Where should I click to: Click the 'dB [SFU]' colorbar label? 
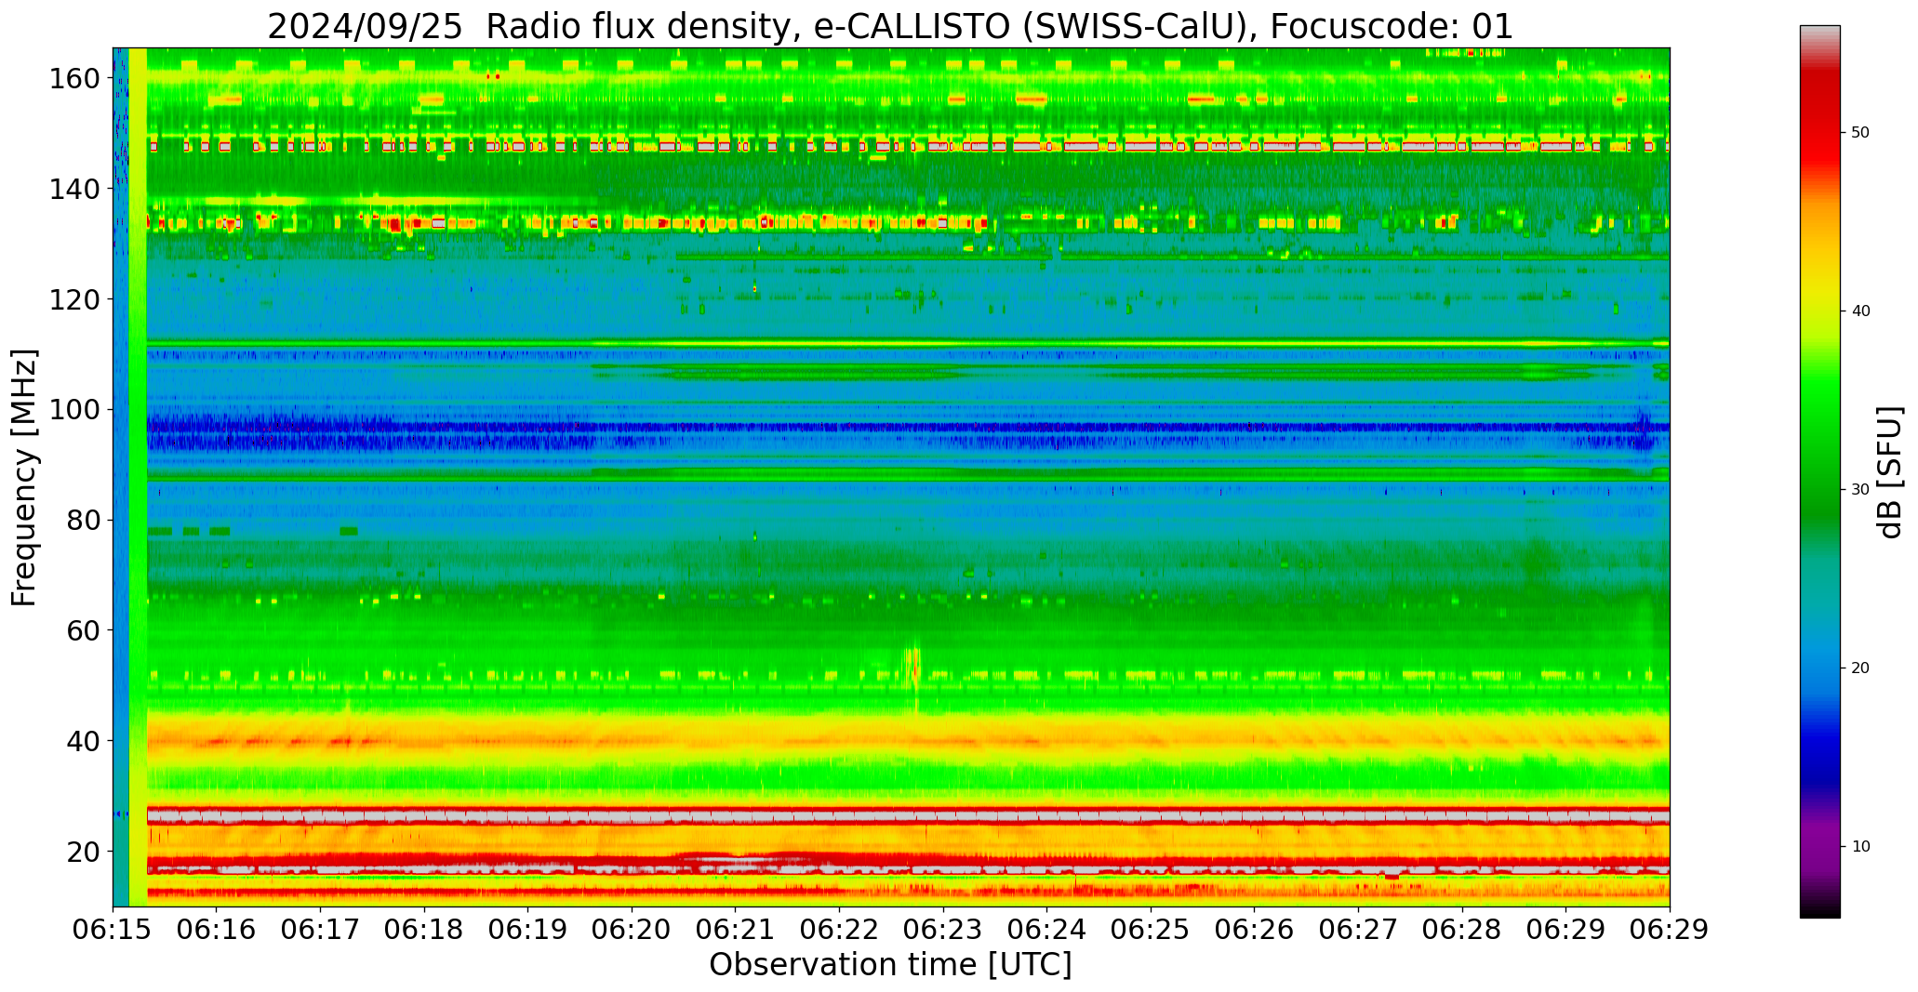[1890, 472]
